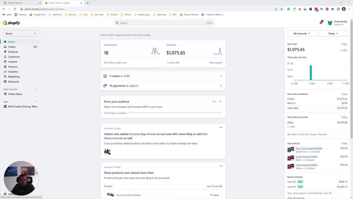Open the Calendar bookmark
This screenshot has height=199, width=353.
point(20,15)
